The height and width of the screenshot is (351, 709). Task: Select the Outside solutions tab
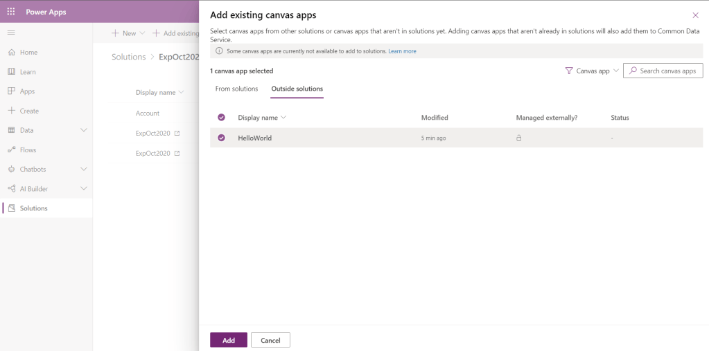(297, 89)
